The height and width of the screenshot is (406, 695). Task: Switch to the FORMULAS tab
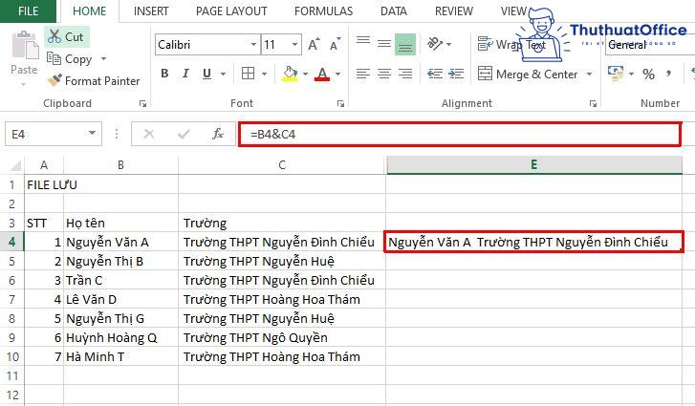tap(323, 11)
